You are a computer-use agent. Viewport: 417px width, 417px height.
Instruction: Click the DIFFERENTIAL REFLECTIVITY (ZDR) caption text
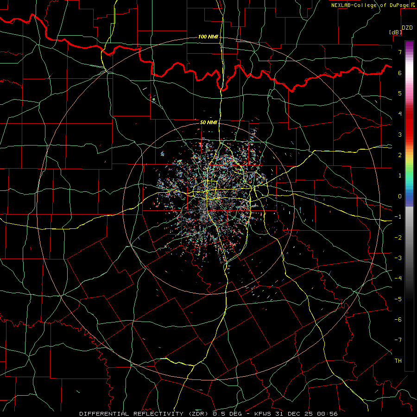[145, 414]
